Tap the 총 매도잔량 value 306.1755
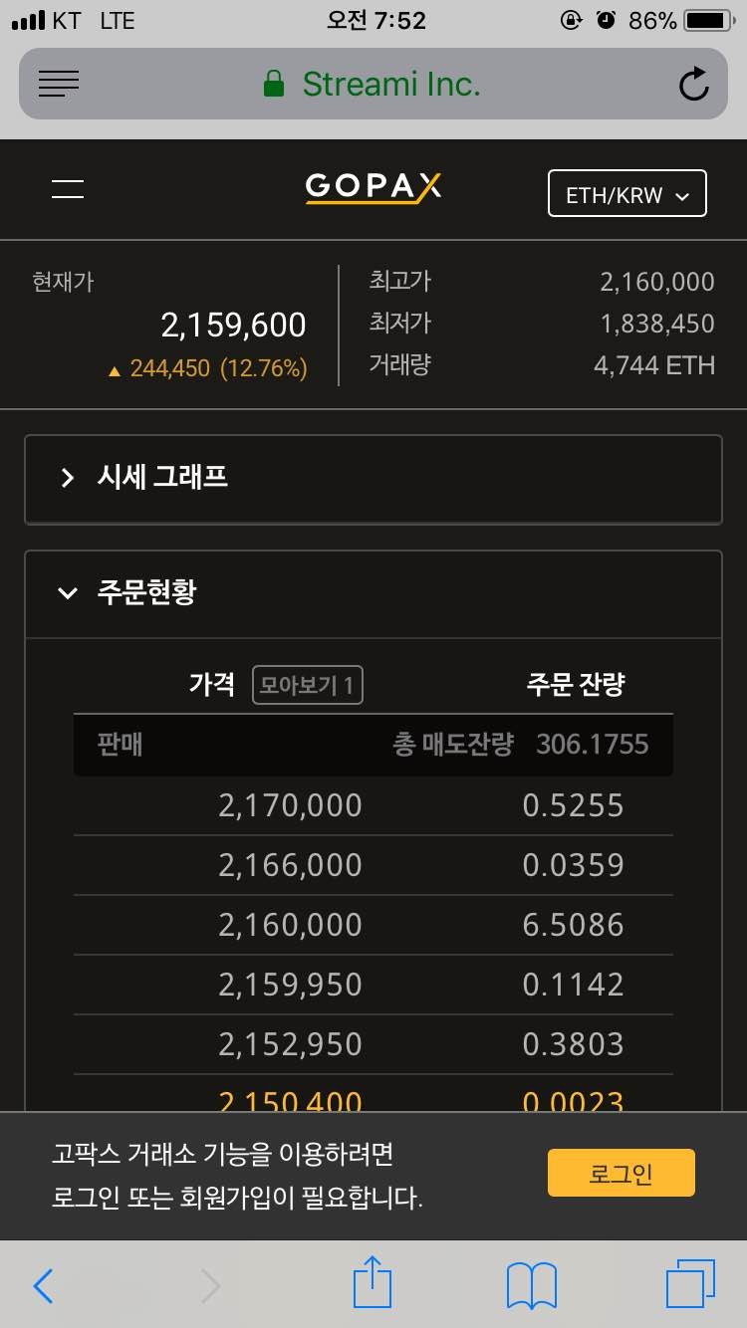 click(592, 745)
